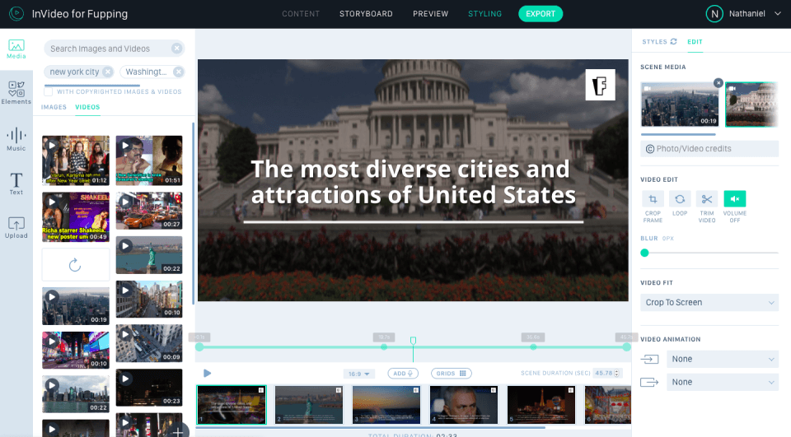This screenshot has width=791, height=437.
Task: Play the Statue of Liberty 00:22 video
Action: click(125, 246)
